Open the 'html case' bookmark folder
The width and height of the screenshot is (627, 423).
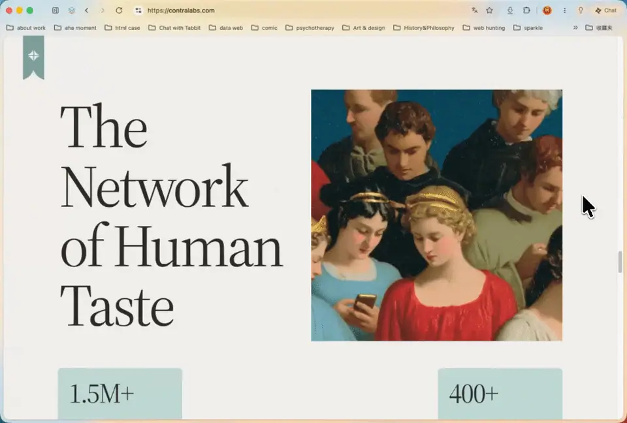pos(122,27)
